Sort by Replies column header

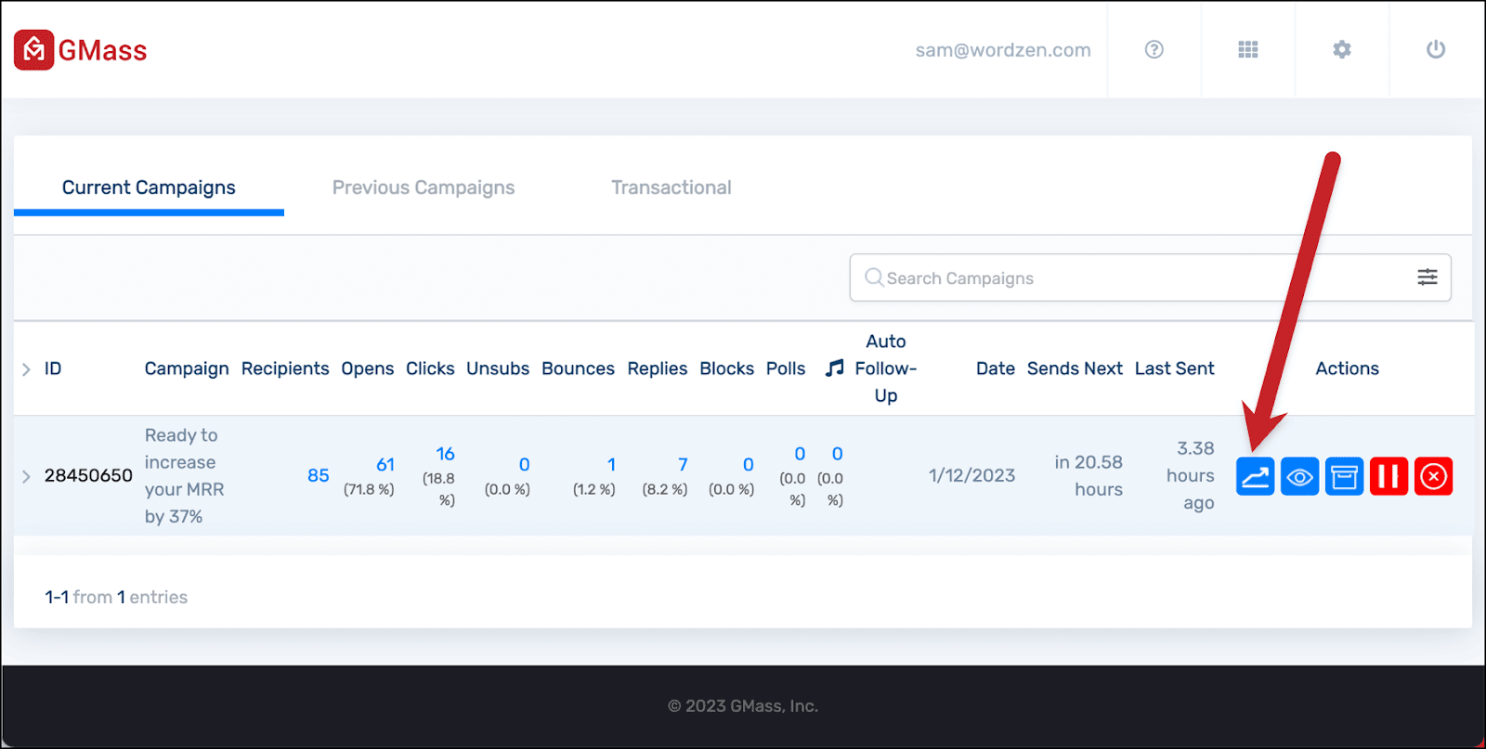(658, 368)
